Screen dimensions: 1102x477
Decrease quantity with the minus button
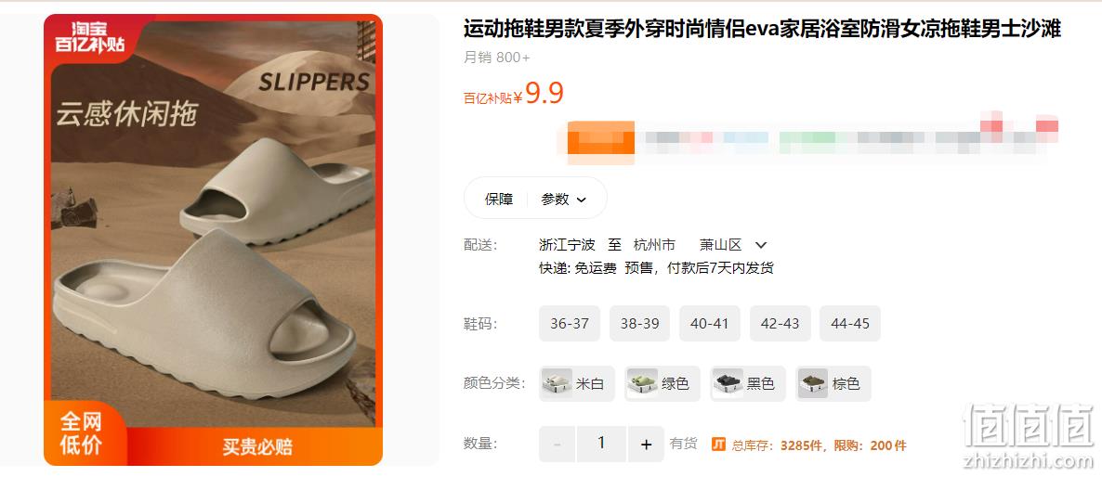click(558, 444)
